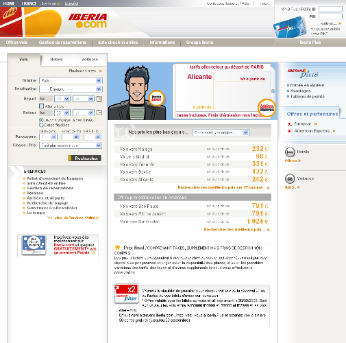346x343 pixels.
Task: Click the arrow beside entrer login link
Action: click(340, 23)
